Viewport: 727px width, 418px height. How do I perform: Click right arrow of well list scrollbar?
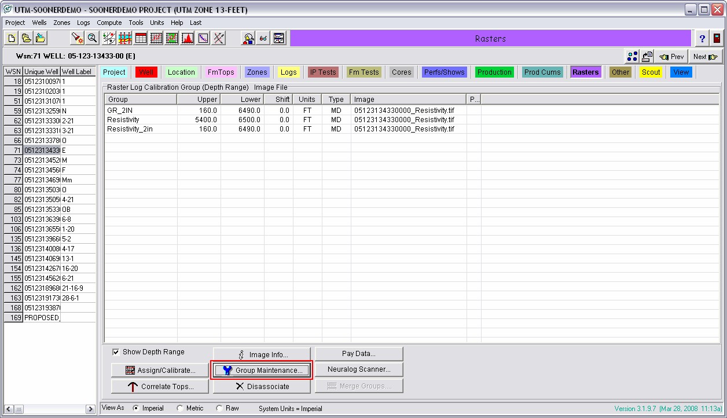click(90, 409)
